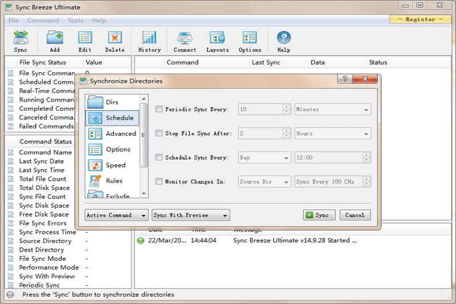Screen dimensions: 456x304
Task: Click the dialog sidebar scroll up arrow
Action: click(x=144, y=99)
